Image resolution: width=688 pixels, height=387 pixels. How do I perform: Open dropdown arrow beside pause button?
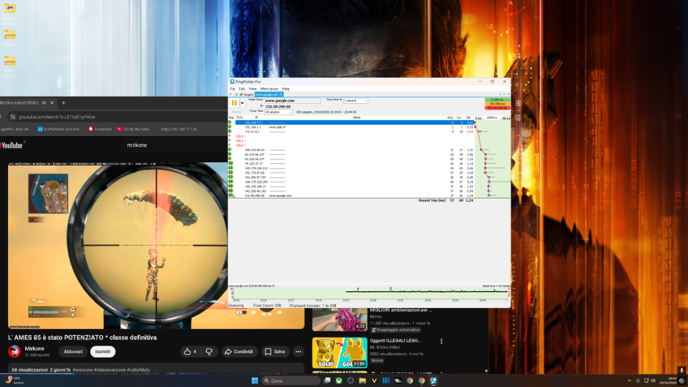pyautogui.click(x=242, y=103)
